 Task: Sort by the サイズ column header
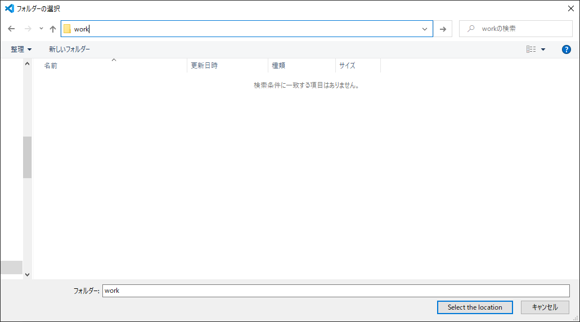tap(358, 65)
